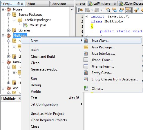
Task: Click the default package icon
Action: 20,20
